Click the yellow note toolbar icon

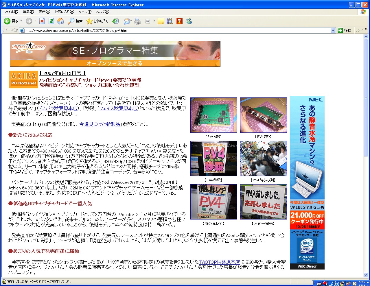pos(161,21)
